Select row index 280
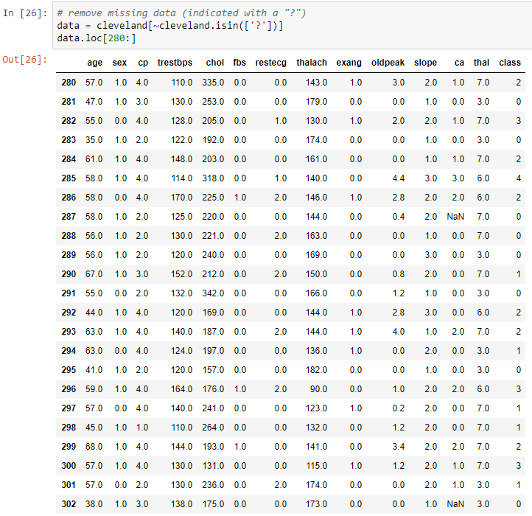 [x=69, y=83]
